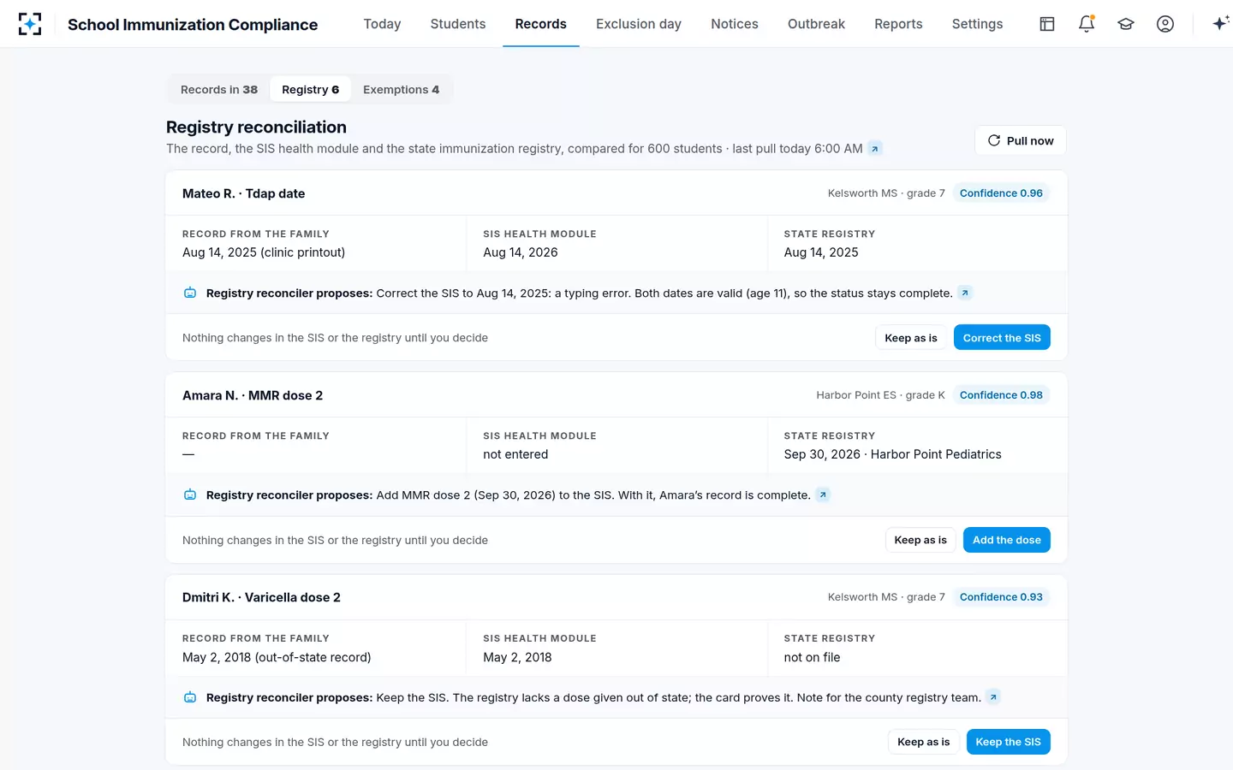
Task: Click the Confidence 0.96 badge
Action: pyautogui.click(x=1001, y=193)
